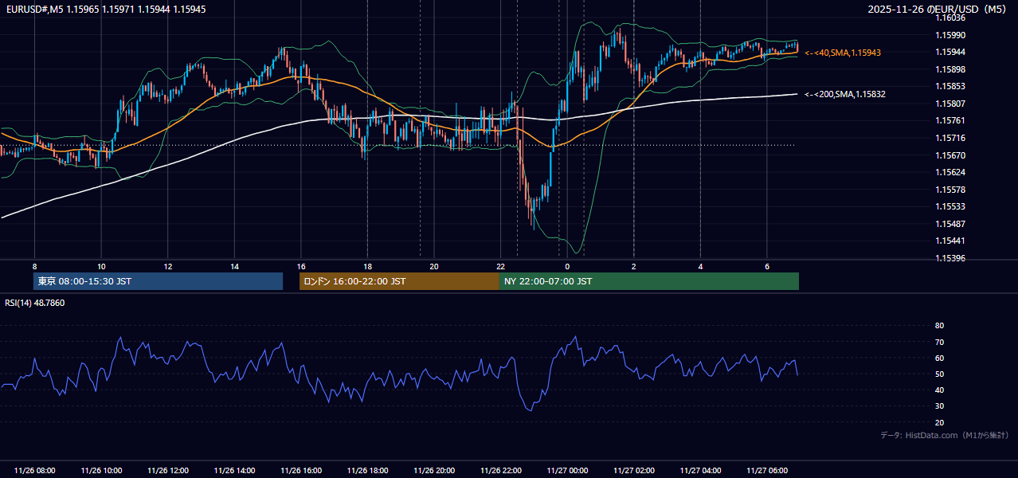Viewport: 1018px width, 478px height.
Task: Click price level 1.15533 on the price axis
Action: pos(950,206)
